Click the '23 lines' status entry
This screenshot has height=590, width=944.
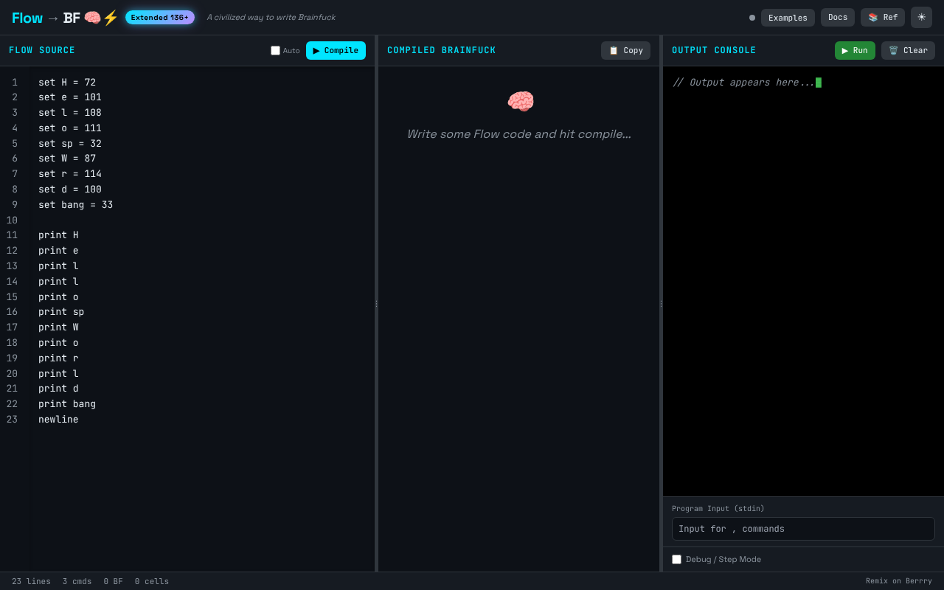[x=31, y=581]
